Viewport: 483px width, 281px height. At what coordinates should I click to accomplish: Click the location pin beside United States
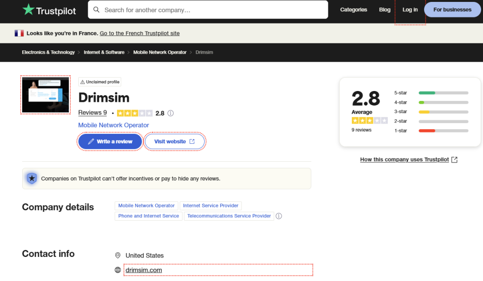117,255
